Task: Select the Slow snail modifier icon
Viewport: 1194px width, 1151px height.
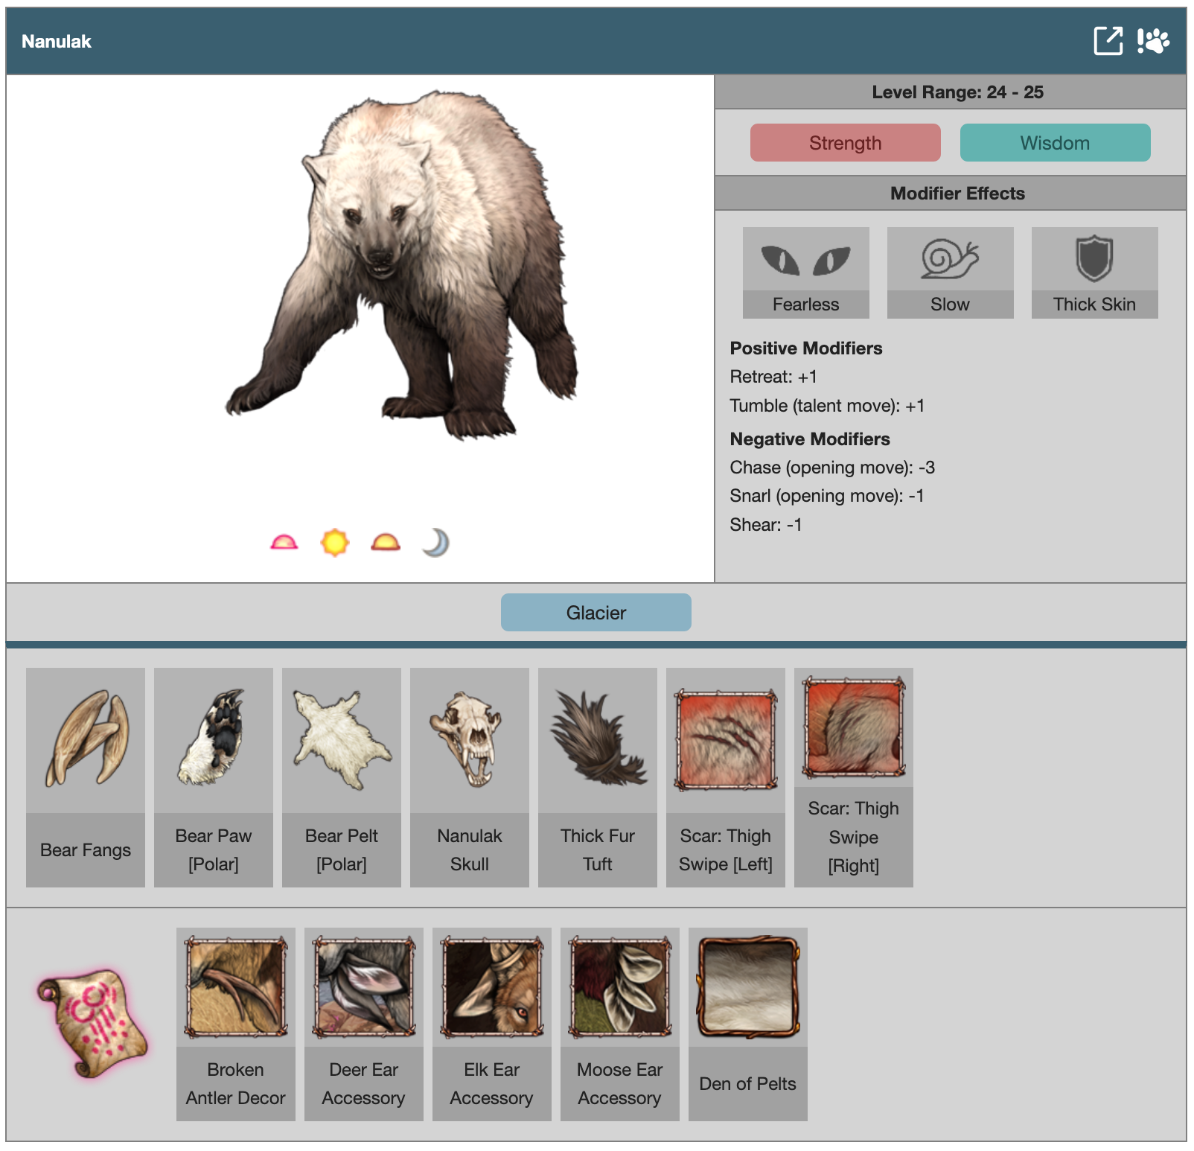Action: [950, 260]
